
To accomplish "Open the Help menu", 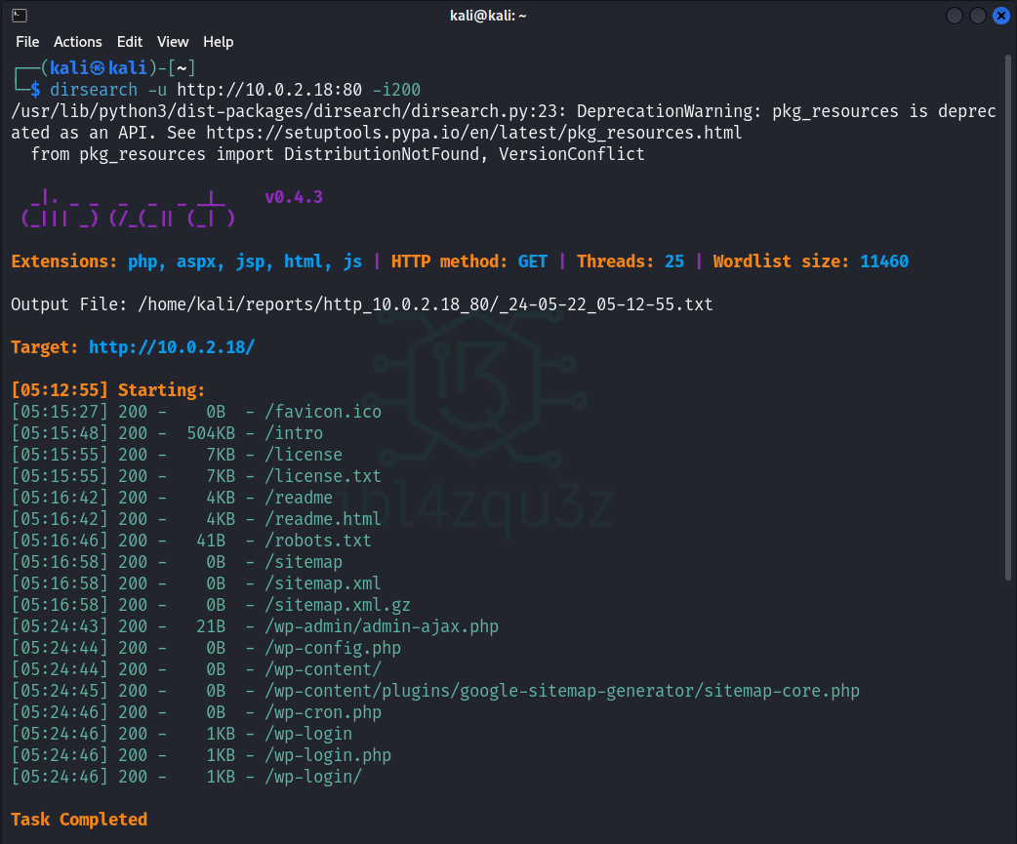I will tap(218, 42).
